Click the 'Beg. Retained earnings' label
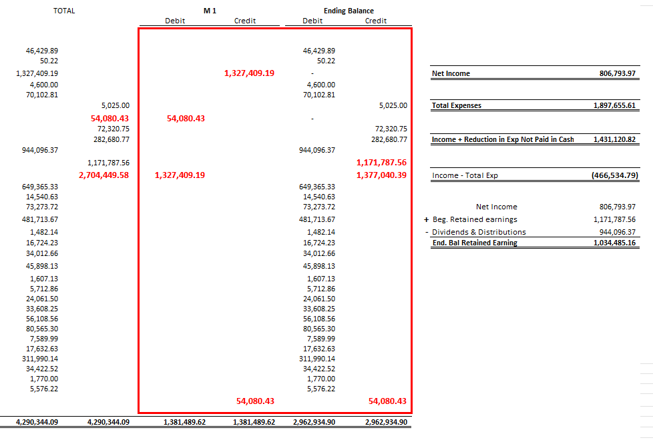The image size is (653, 440). 475,219
